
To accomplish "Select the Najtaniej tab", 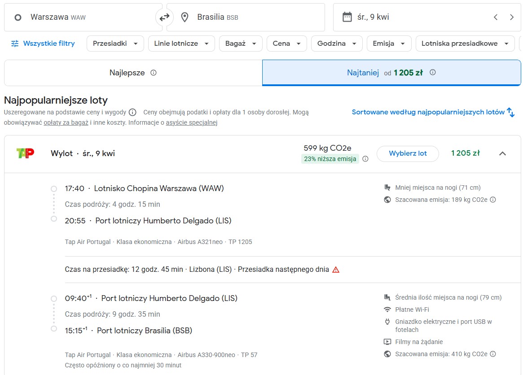I will tap(391, 73).
